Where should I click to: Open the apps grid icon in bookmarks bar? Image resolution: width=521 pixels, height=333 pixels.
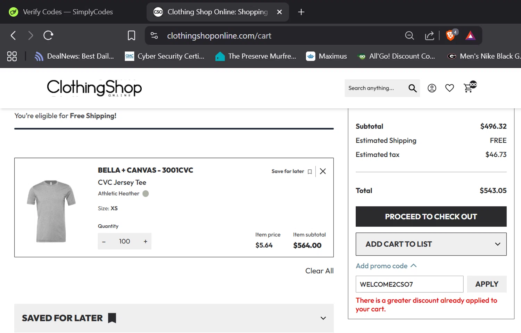pyautogui.click(x=12, y=56)
